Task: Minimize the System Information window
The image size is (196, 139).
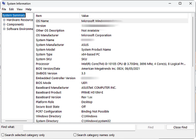Action: (170, 3)
